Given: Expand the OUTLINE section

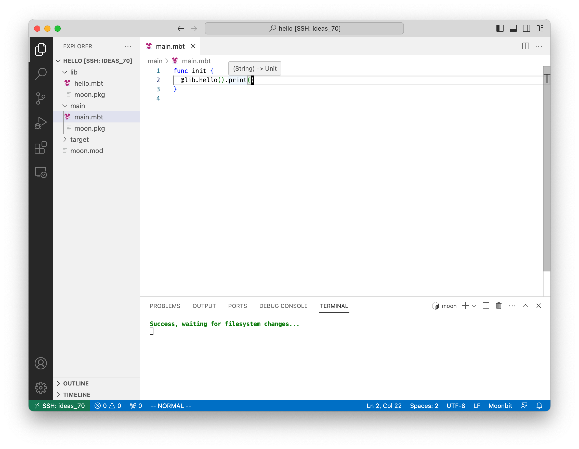Looking at the screenshot, I should point(76,383).
